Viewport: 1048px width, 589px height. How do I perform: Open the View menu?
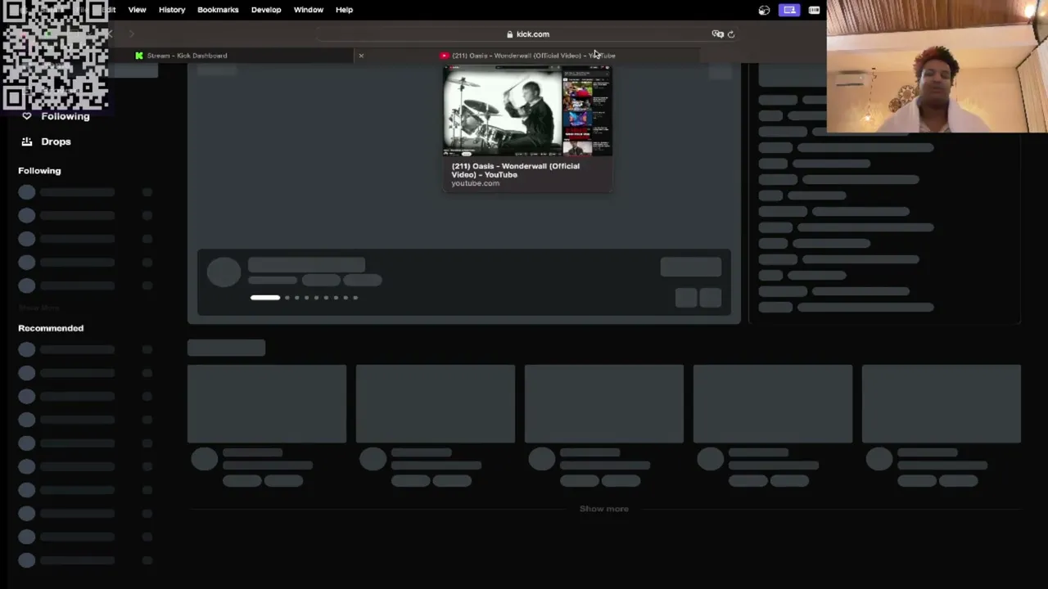137,10
